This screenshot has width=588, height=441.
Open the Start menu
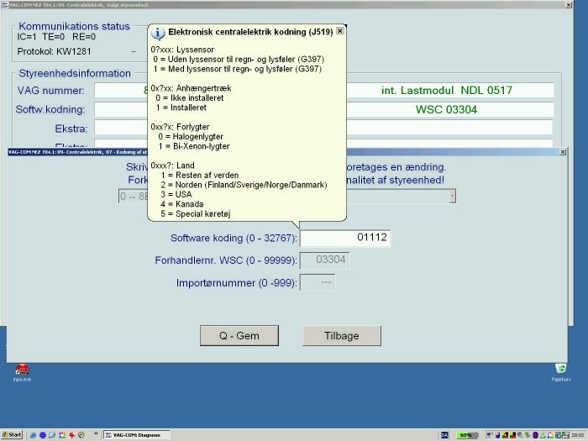tap(10, 435)
